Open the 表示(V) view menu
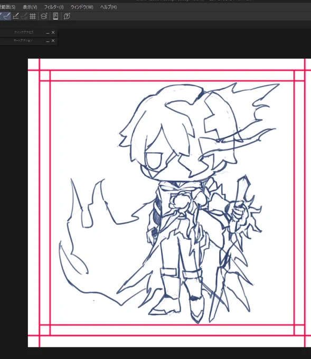311x359 pixels. [x=30, y=7]
